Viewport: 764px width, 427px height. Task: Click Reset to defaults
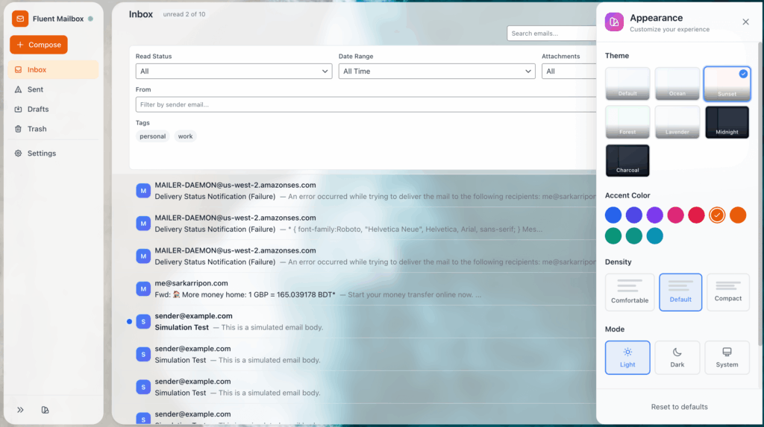(679, 407)
